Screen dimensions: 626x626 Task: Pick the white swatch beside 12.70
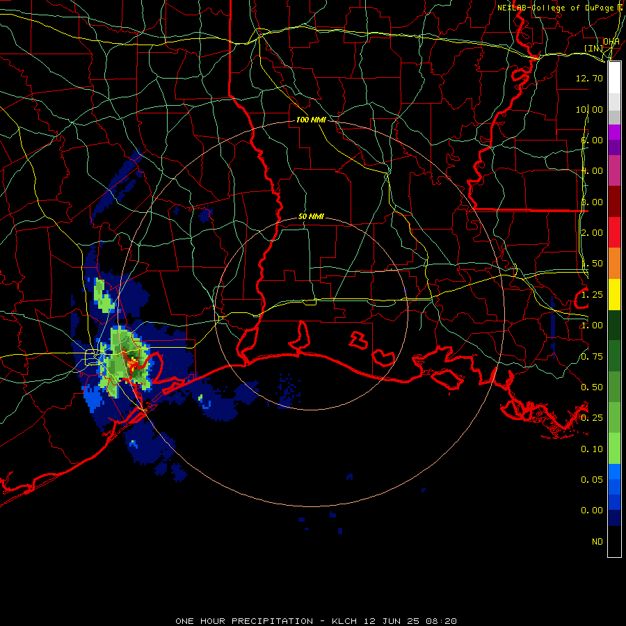pyautogui.click(x=614, y=78)
